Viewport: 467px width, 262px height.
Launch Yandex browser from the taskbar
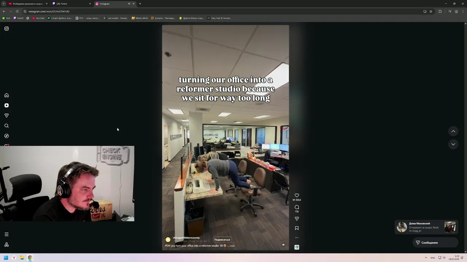point(14,258)
